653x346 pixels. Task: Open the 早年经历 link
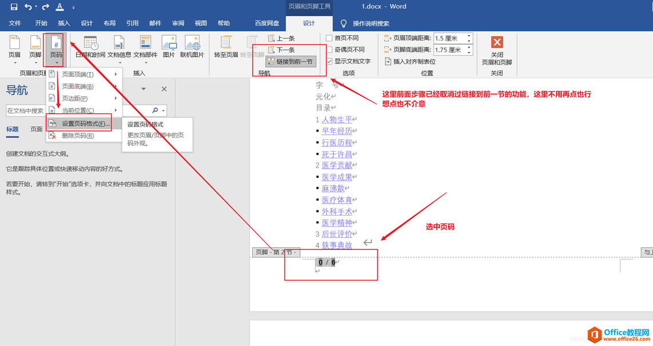click(337, 131)
